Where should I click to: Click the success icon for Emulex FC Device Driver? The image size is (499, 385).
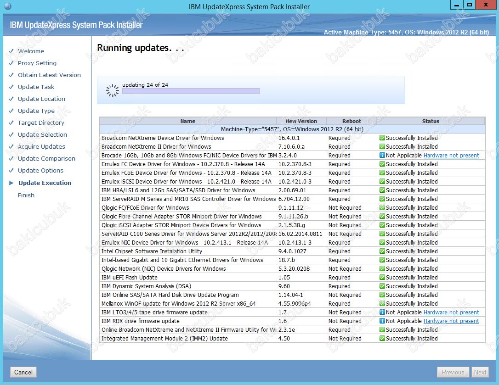coord(382,164)
